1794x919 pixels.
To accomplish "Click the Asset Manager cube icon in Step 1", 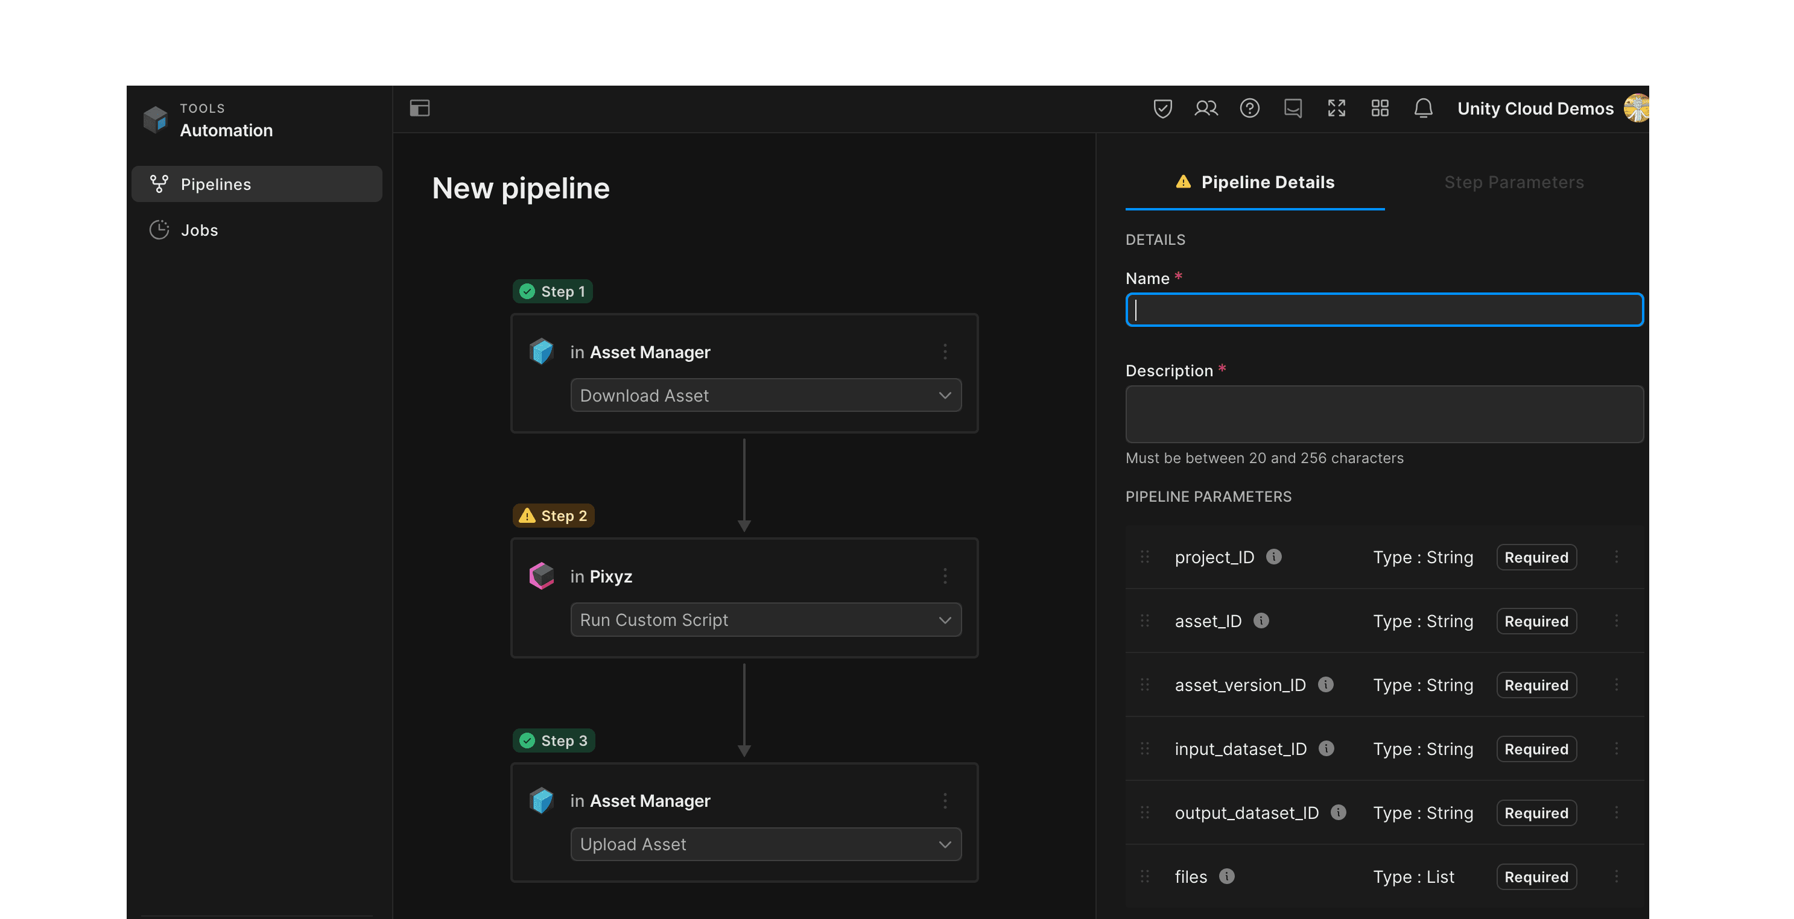I will coord(541,352).
